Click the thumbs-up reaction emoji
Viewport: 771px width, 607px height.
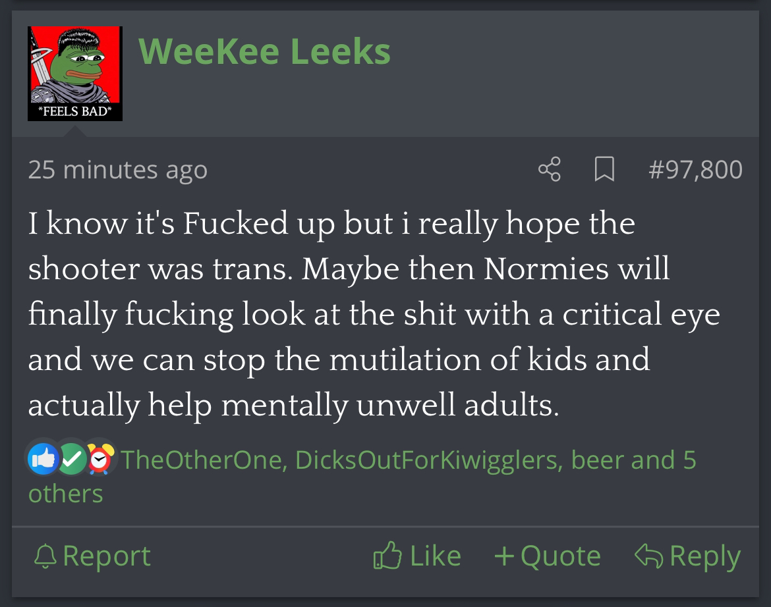(x=43, y=459)
